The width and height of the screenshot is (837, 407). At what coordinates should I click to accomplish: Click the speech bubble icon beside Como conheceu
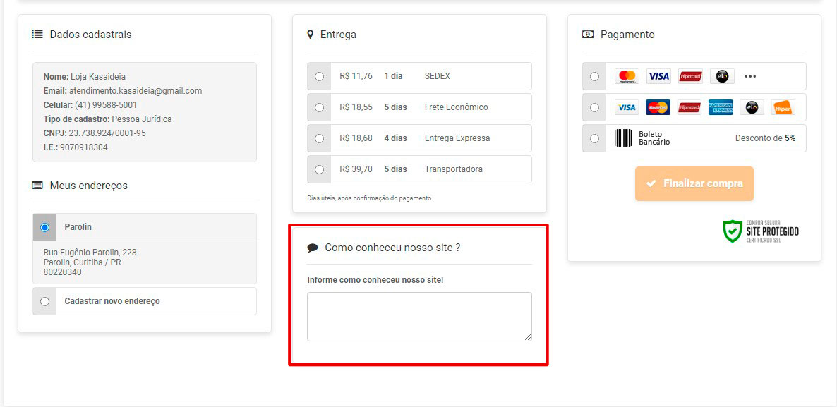click(x=313, y=248)
